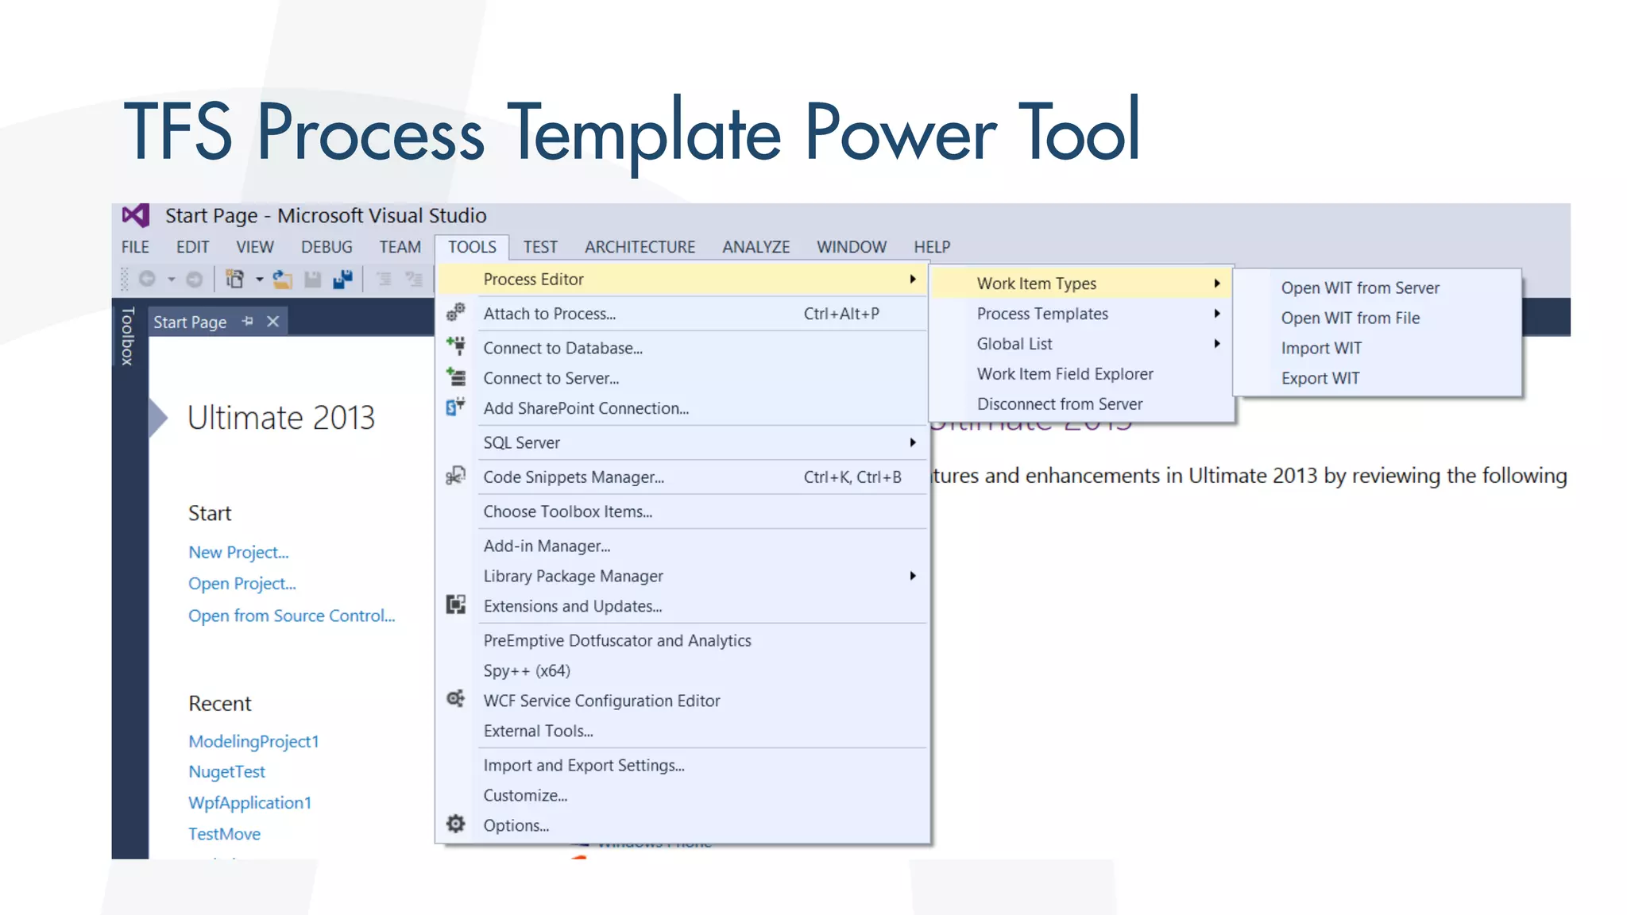
Task: Click the Open from Source Control link
Action: point(291,616)
